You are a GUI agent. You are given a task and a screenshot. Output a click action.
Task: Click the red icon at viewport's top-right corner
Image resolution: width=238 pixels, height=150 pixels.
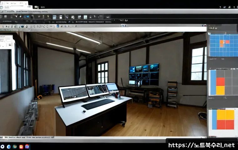point(204,26)
